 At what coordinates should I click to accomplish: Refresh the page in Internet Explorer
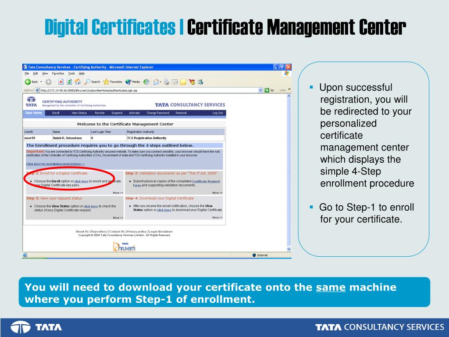(x=69, y=82)
